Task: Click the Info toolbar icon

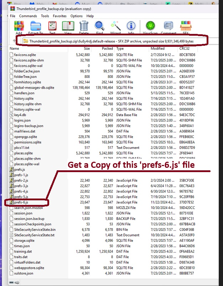Action: [131, 26]
